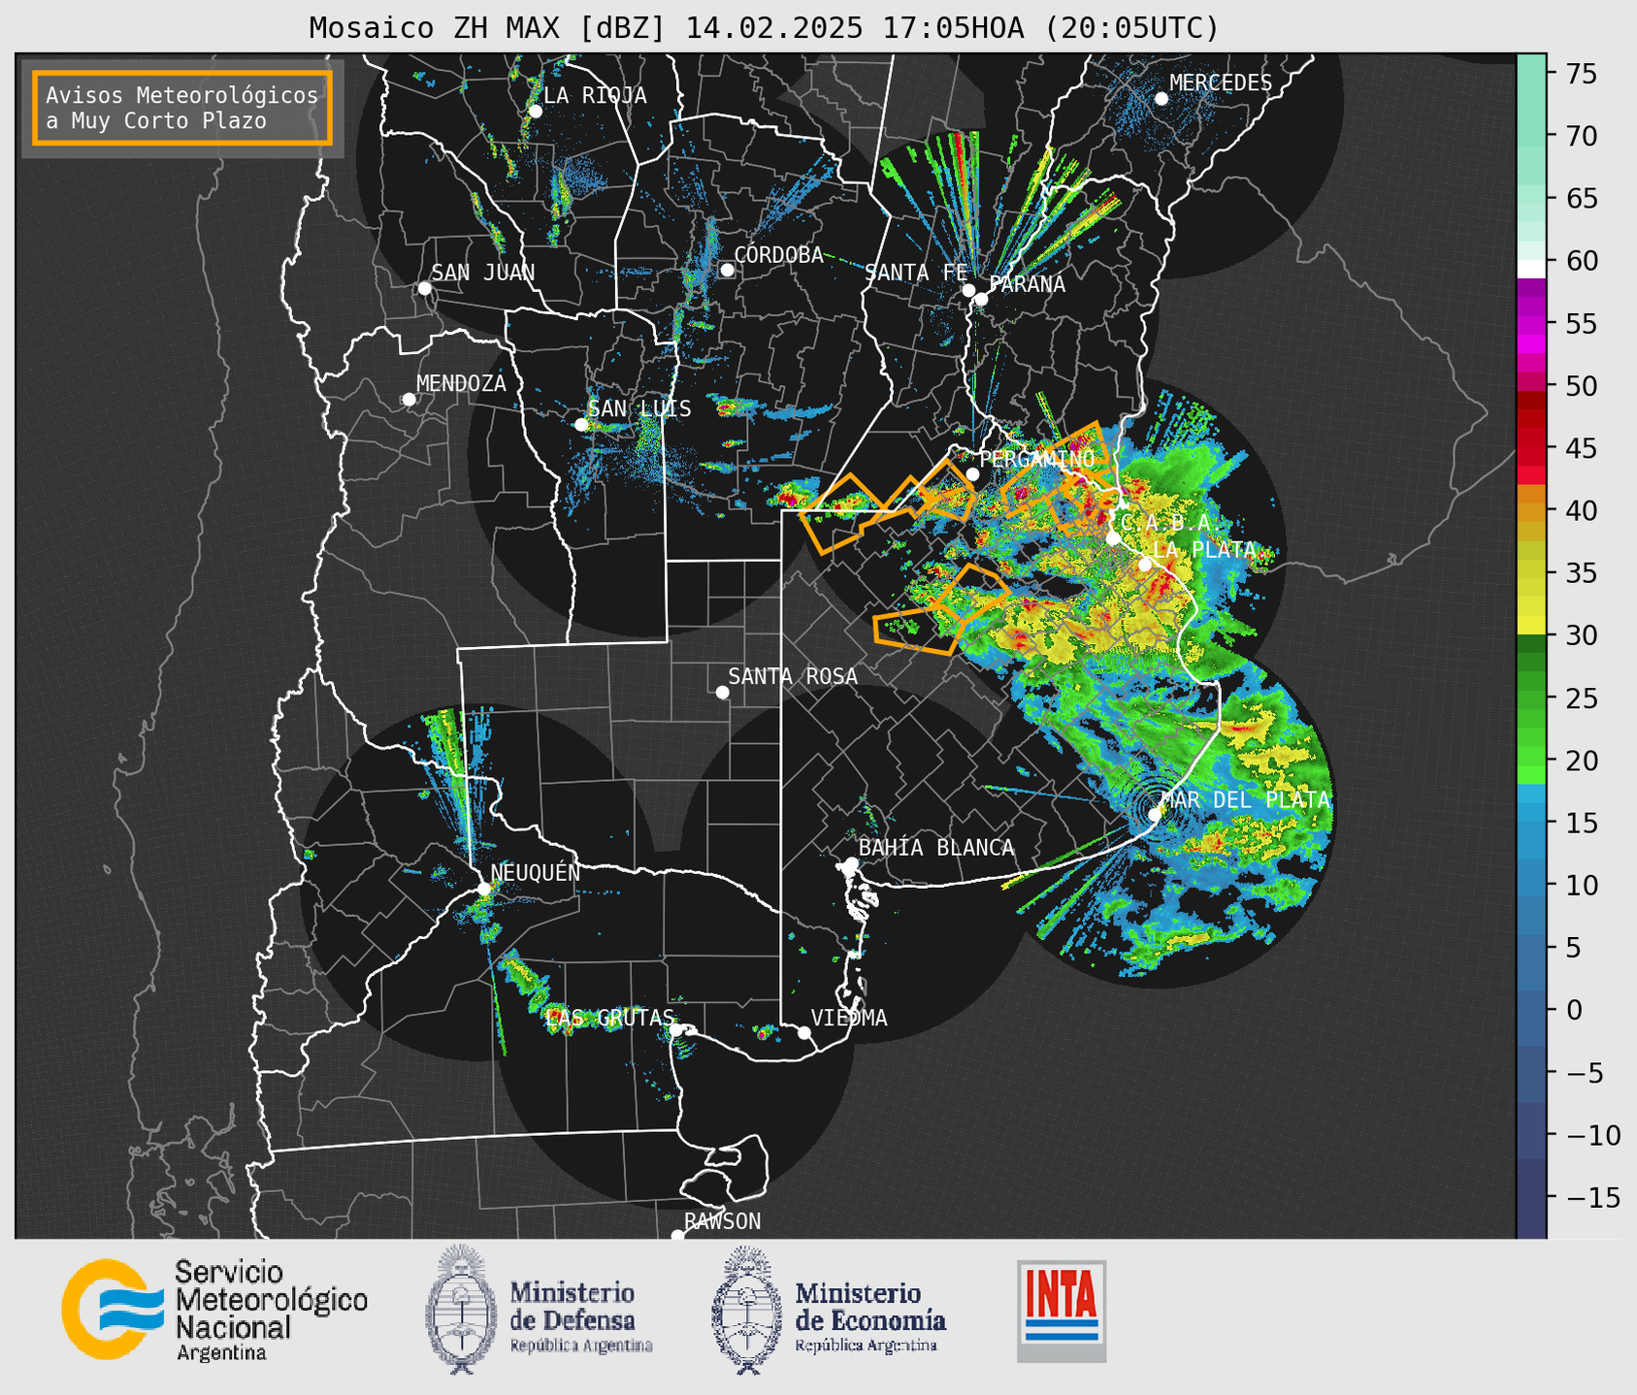Click the PARANÁ city label
The image size is (1637, 1395).
point(1027,284)
